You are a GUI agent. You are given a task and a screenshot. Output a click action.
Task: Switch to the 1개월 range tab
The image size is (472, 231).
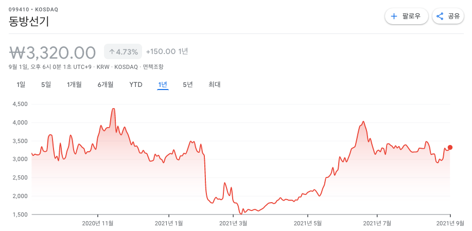pyautogui.click(x=74, y=84)
